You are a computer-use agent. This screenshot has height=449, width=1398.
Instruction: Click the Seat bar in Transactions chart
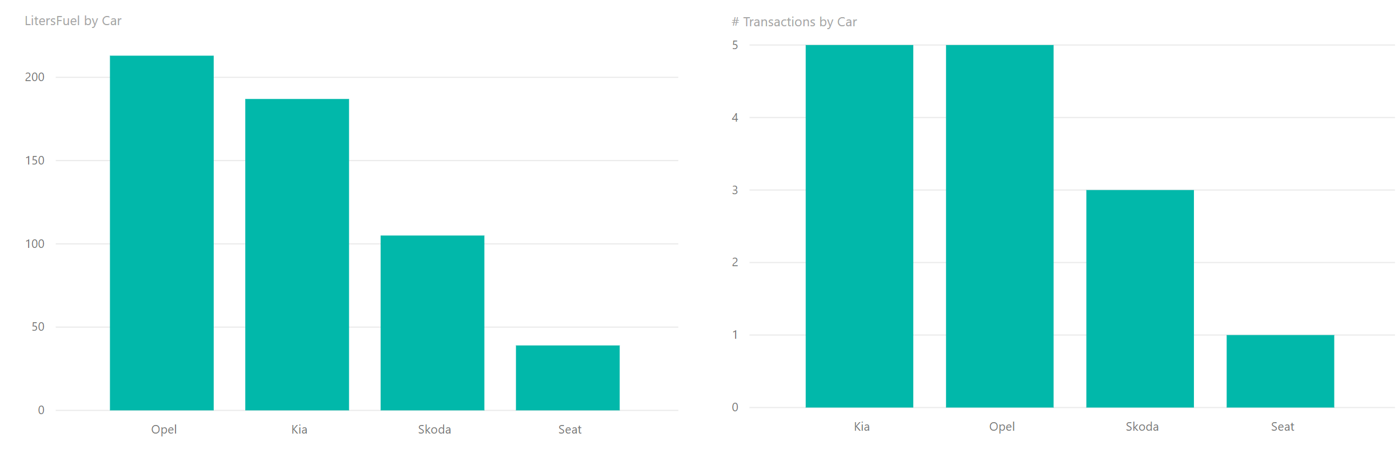(1280, 371)
